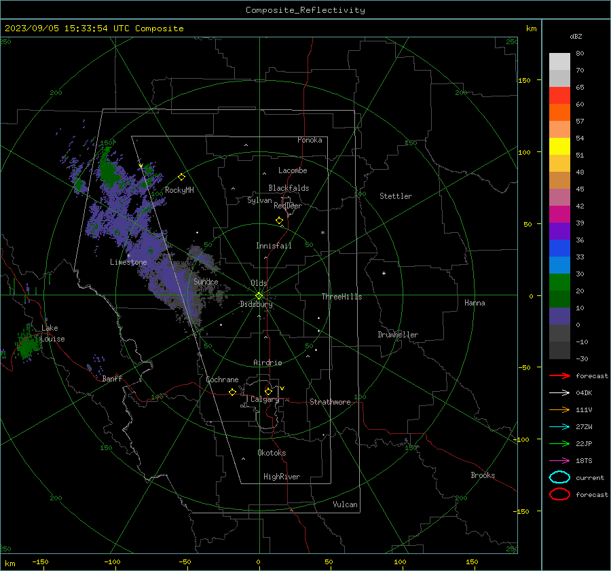Click the Drumheller label
This screenshot has height=571, width=611.
tap(398, 335)
